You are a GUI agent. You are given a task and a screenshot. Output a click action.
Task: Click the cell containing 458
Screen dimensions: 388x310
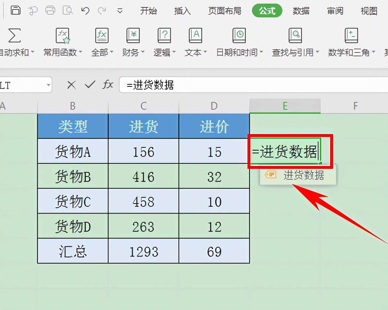pos(144,201)
